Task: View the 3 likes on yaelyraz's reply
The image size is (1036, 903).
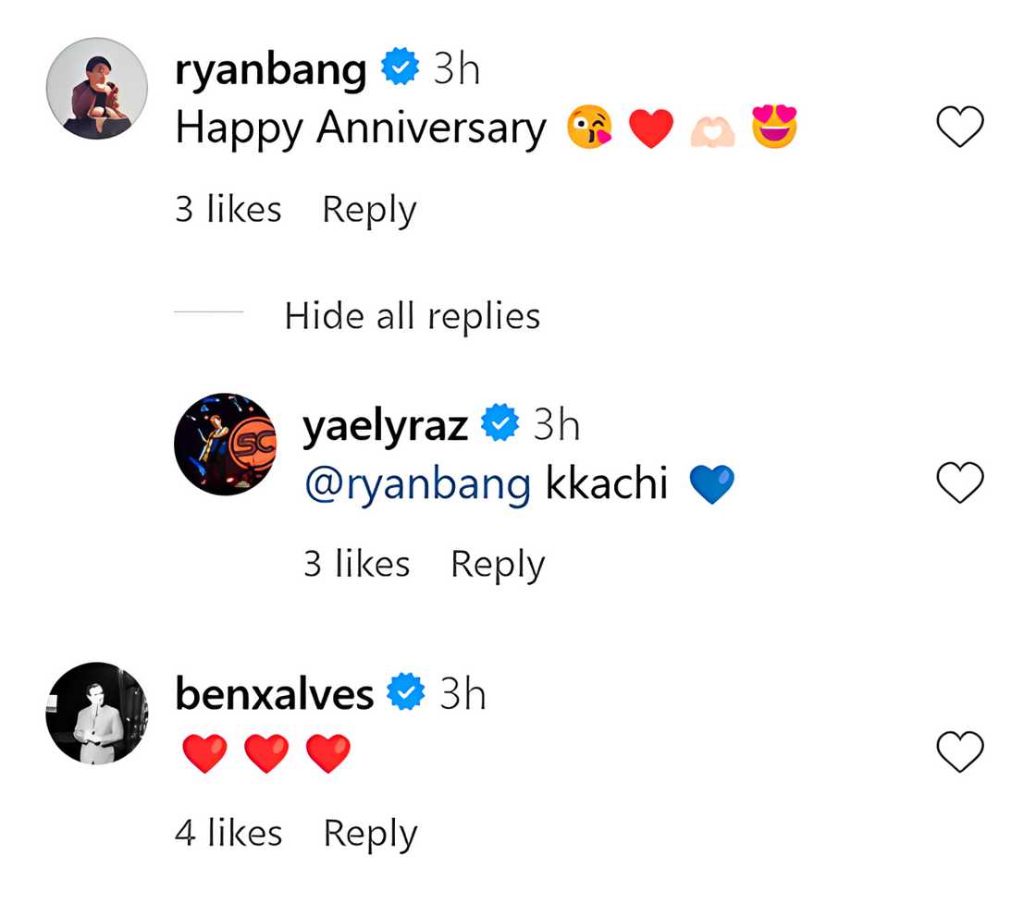Action: (x=356, y=564)
